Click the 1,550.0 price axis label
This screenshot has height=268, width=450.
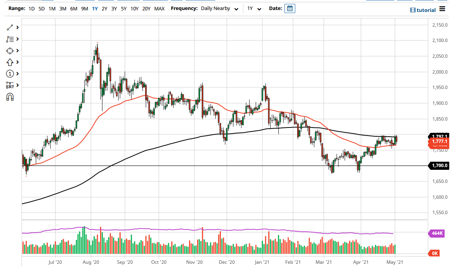[x=440, y=213]
